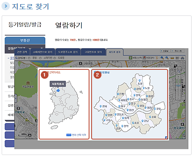This screenshot has width=192, height=160.
Task: Select the 소재지번 search-type radio button
Action: point(40,58)
